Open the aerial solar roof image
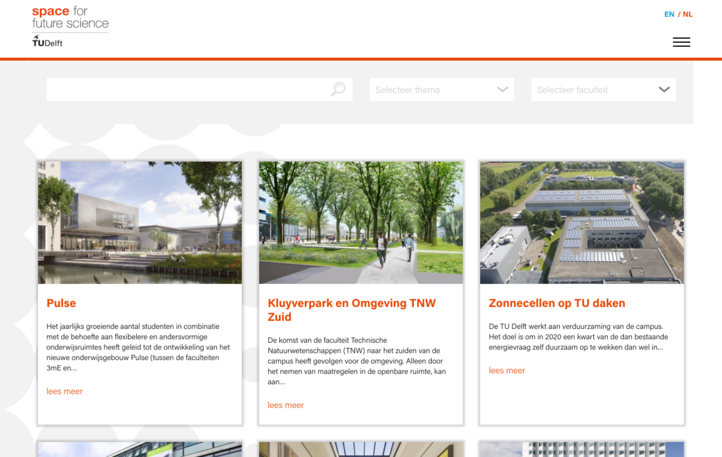The width and height of the screenshot is (722, 457). (582, 222)
